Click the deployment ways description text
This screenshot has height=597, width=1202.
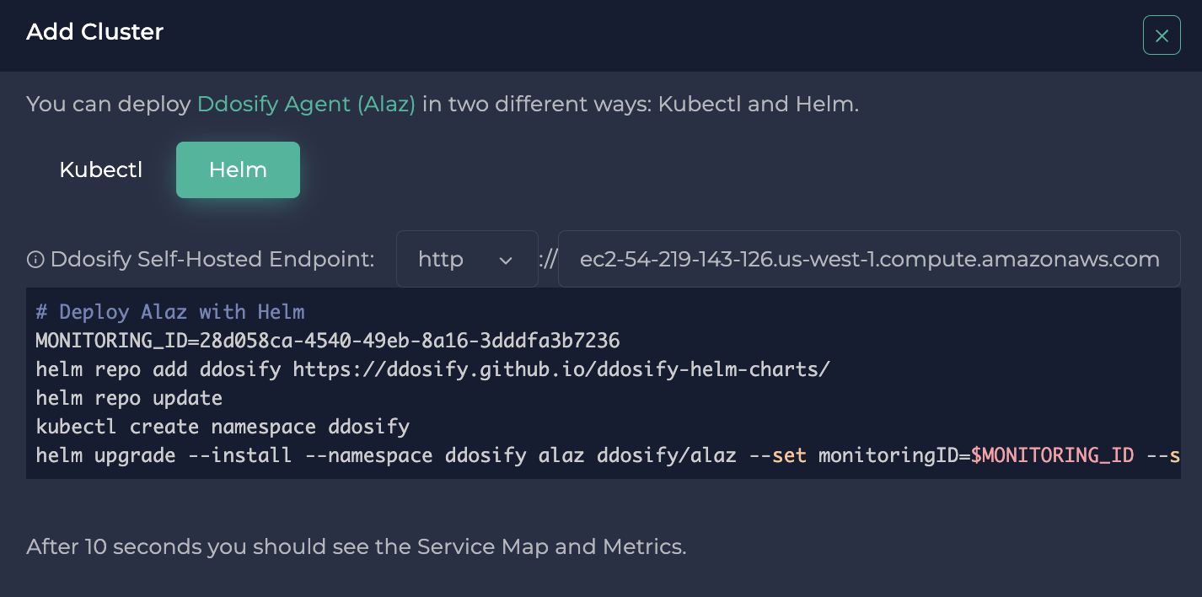441,104
